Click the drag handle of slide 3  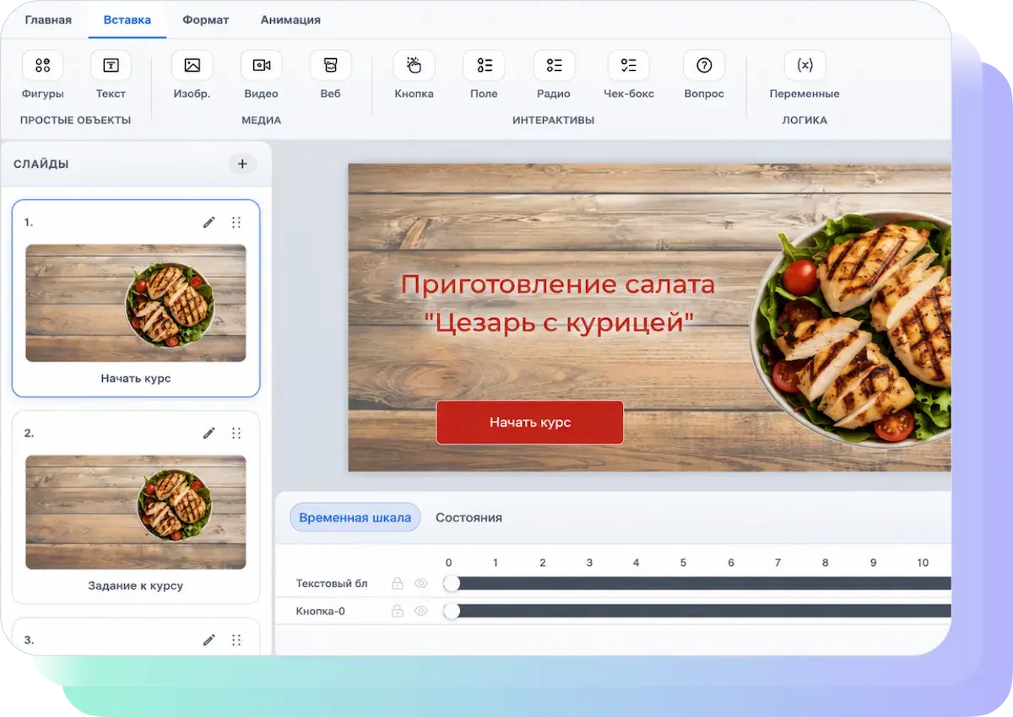coord(236,640)
